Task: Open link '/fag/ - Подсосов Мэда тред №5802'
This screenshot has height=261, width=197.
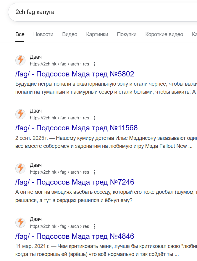Action: [75, 74]
